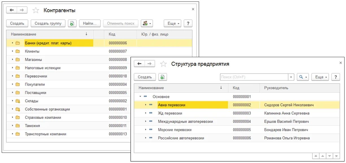
Task: Expand the Банки (кредит. плат. карты) group
Action: pos(12,43)
